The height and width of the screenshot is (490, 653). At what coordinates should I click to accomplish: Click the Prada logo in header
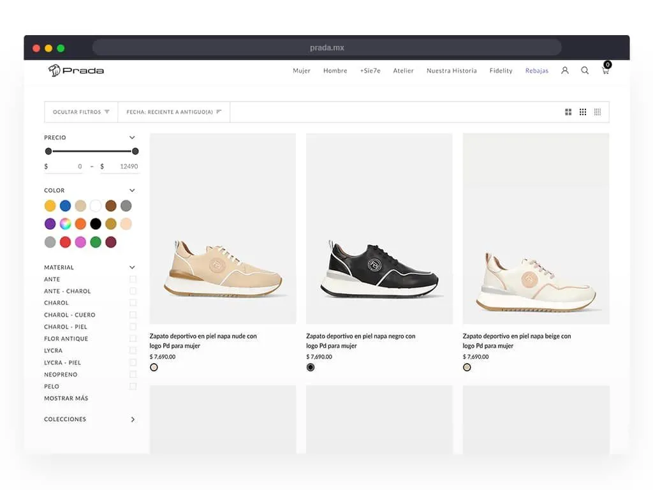[x=76, y=71]
